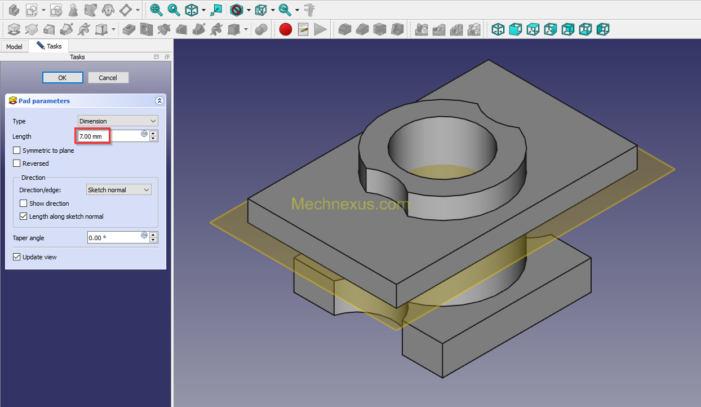Select the Pad tool icon
This screenshot has width=701, height=407.
(x=14, y=29)
